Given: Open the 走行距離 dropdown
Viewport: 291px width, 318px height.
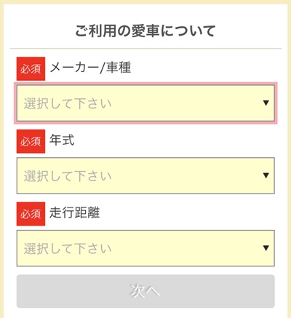Looking at the screenshot, I should click(x=145, y=248).
